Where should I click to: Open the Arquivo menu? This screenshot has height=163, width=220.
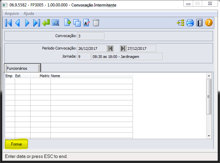[12, 13]
